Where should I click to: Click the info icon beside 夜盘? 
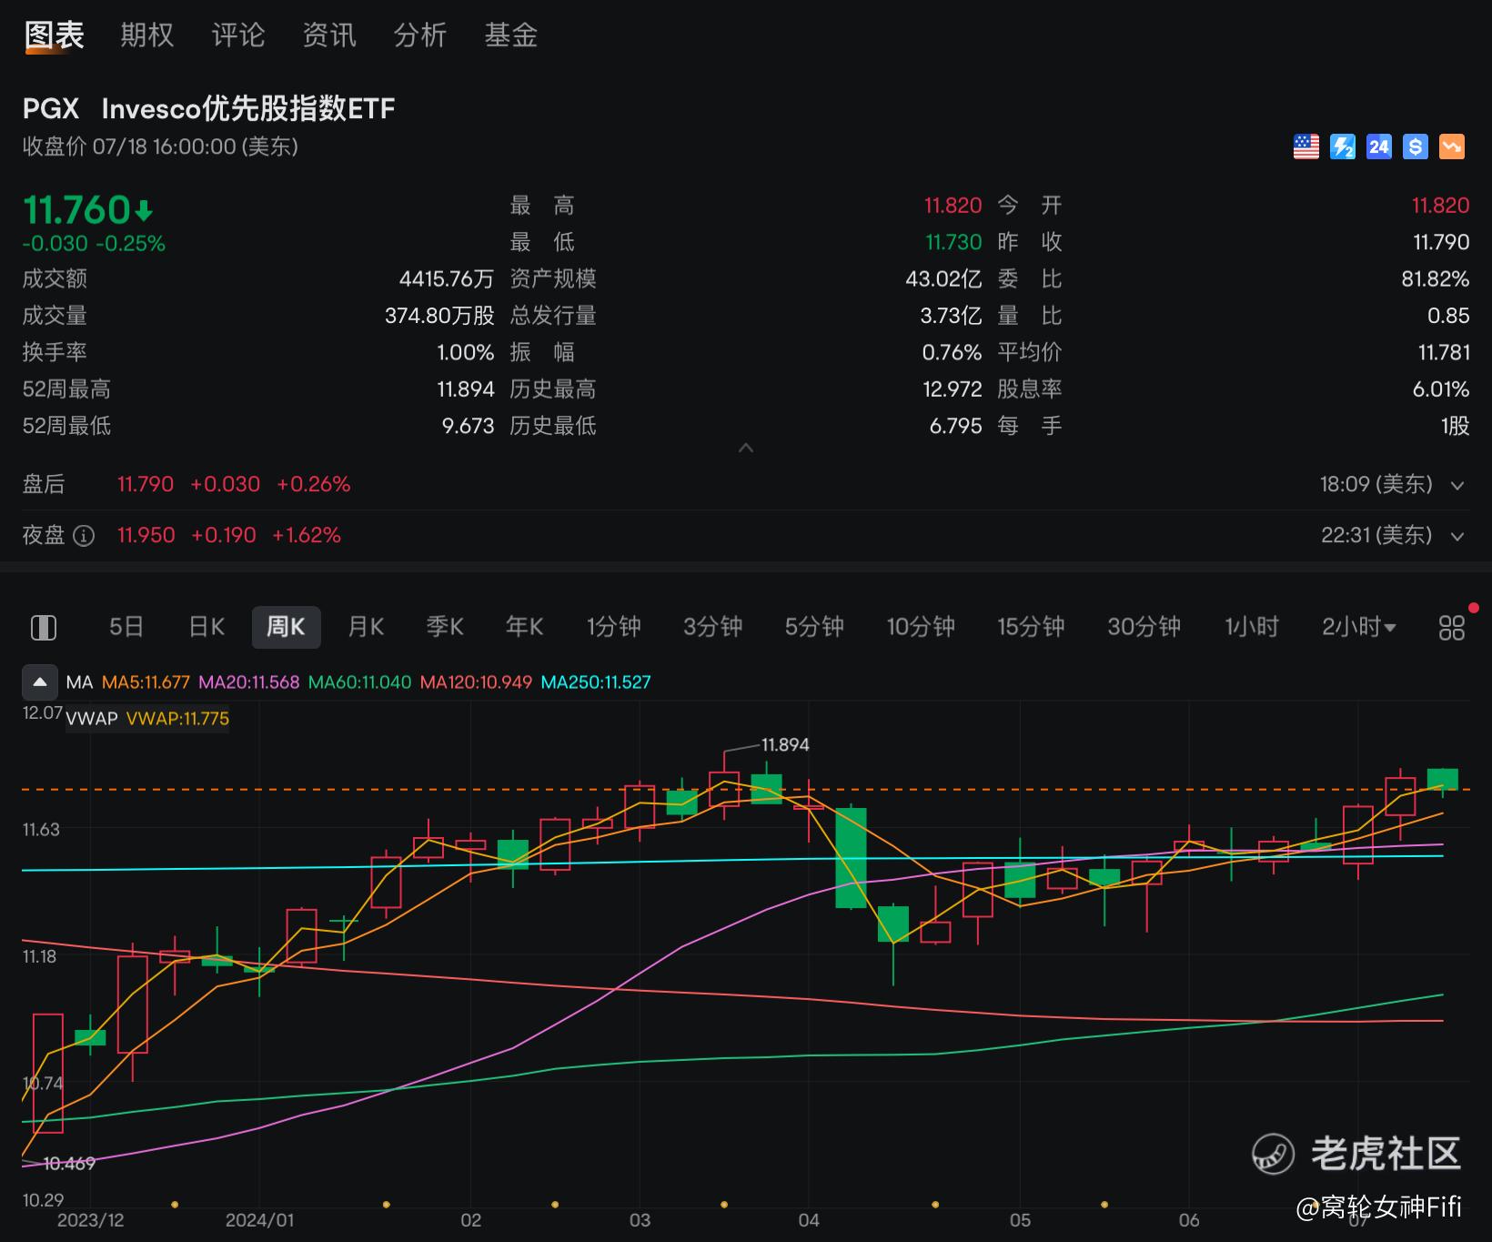[84, 536]
